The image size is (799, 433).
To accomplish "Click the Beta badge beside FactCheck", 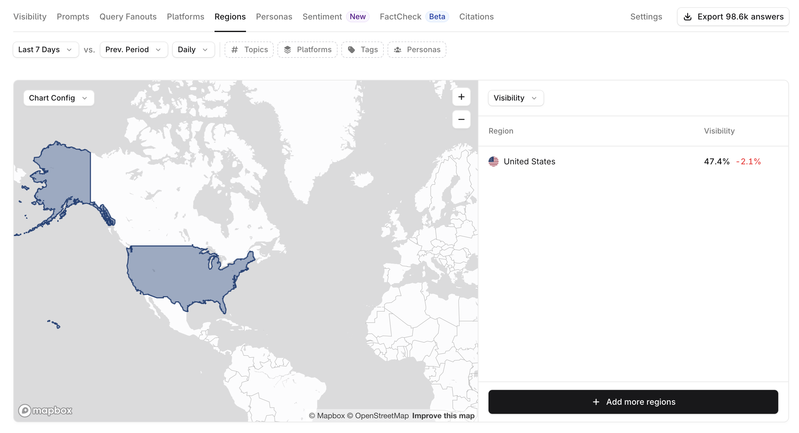I will (437, 17).
